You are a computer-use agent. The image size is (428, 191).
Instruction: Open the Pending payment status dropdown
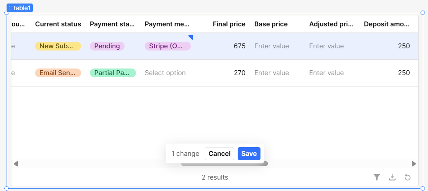pos(107,46)
